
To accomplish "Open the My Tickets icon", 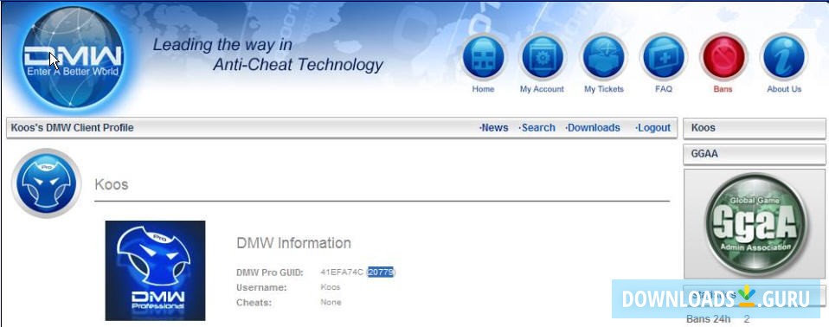I will click(603, 57).
